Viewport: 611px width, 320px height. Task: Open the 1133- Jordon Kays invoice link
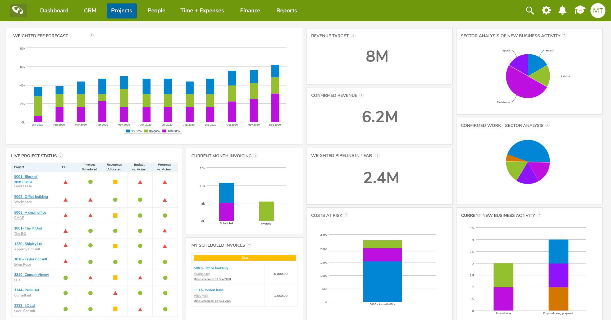pyautogui.click(x=208, y=290)
